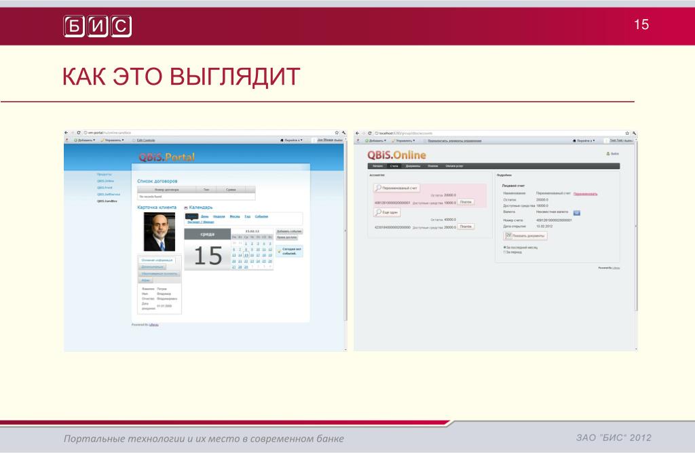695x453 pixels.
Task: Reload the QBiS.Online browser page
Action: [370, 134]
